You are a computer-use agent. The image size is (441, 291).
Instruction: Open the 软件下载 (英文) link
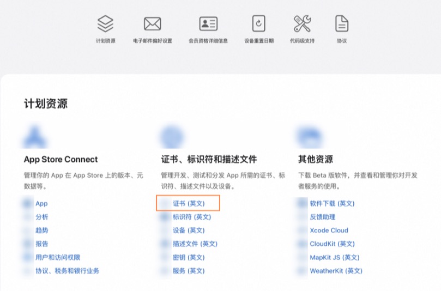pos(332,203)
